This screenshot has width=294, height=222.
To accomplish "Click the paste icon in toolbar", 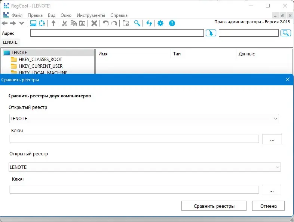I will click(82, 23).
